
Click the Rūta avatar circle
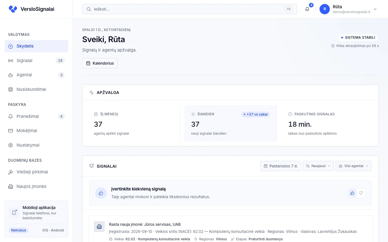pos(325,9)
